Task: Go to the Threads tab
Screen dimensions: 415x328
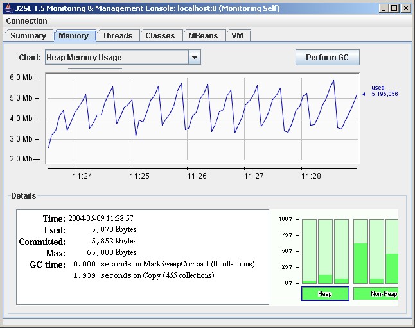Action: (x=117, y=36)
